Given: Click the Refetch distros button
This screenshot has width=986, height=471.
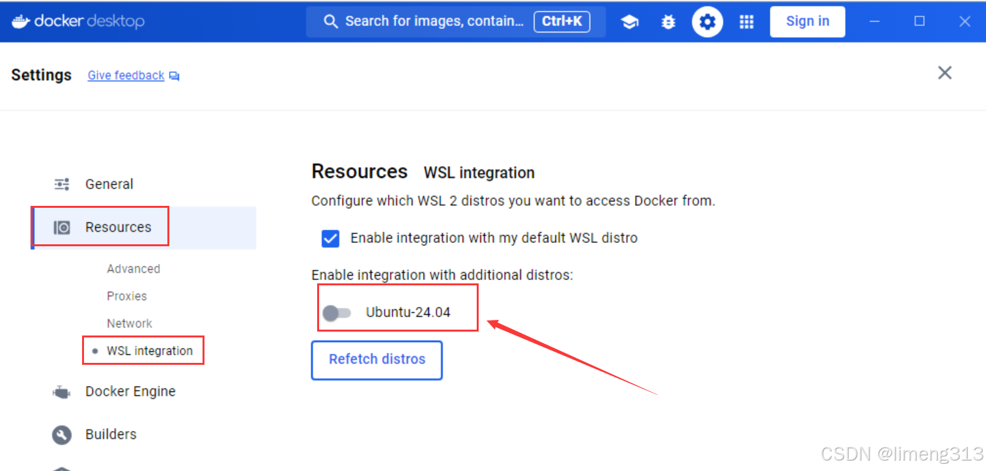Looking at the screenshot, I should (x=377, y=360).
